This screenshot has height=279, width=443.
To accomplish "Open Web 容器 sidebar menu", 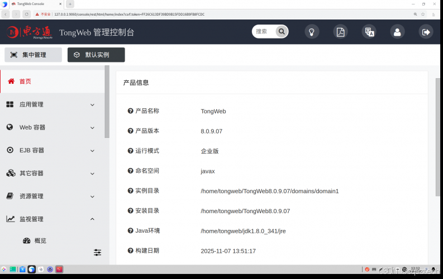I will click(53, 128).
